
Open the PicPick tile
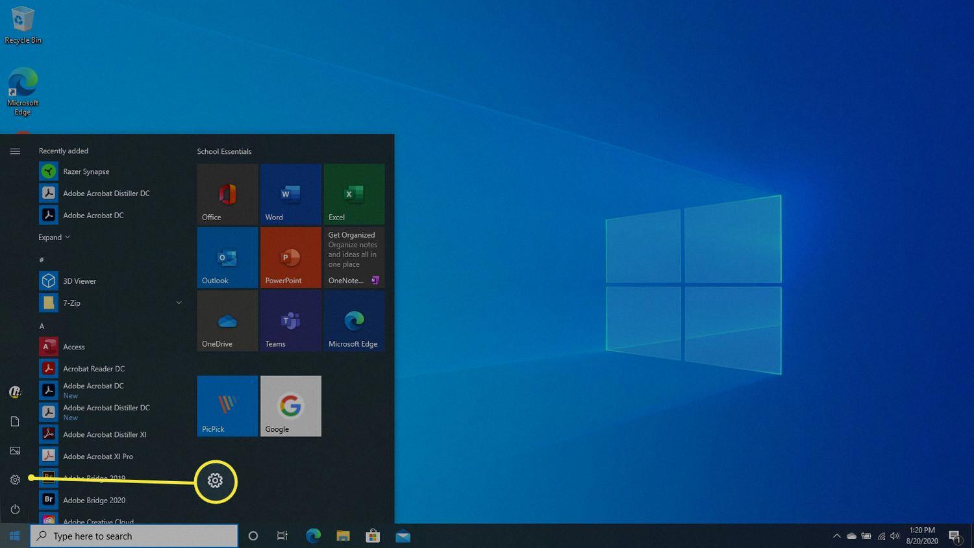227,406
